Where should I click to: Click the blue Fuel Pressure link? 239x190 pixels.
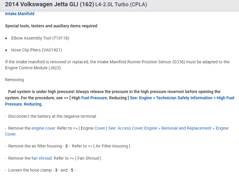point(94,98)
